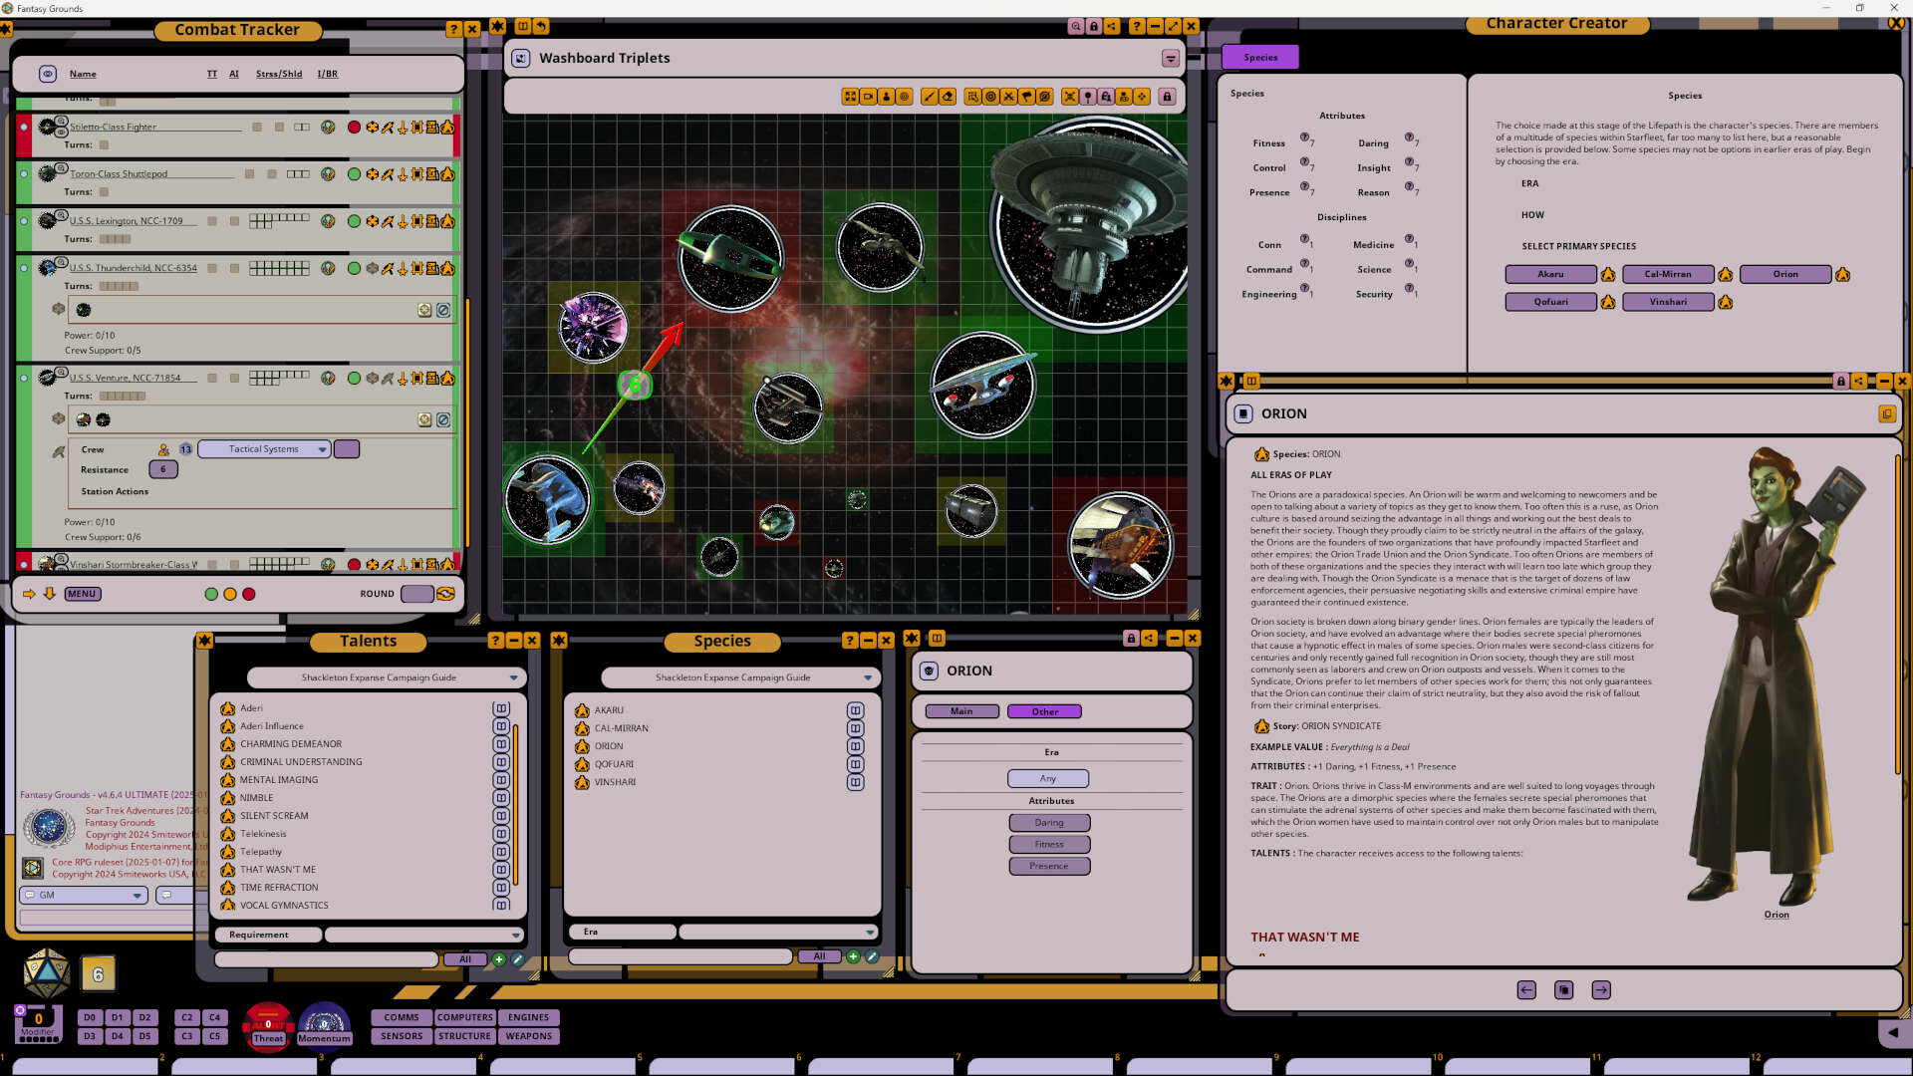Click the round reset arrows icon in Combat Tracker
This screenshot has height=1076, width=1913.
click(x=445, y=593)
